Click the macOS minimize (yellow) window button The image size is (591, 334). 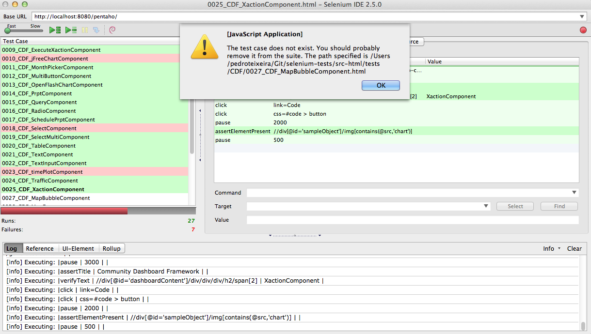tap(15, 4)
